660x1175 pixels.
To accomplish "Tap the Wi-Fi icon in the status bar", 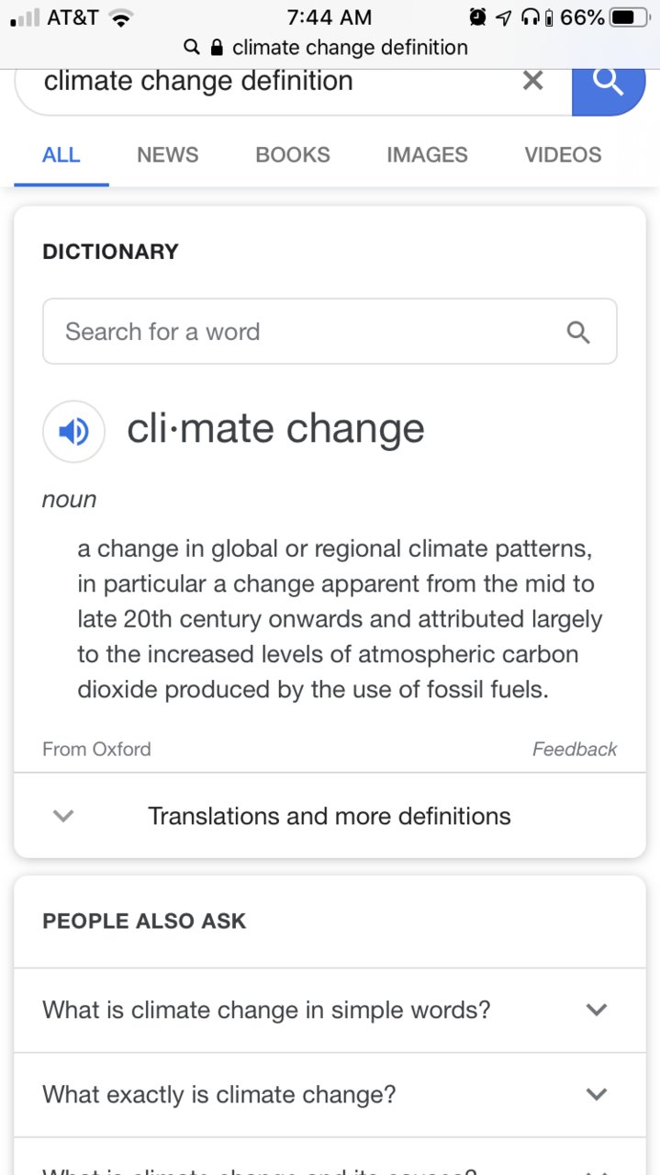I will point(120,17).
